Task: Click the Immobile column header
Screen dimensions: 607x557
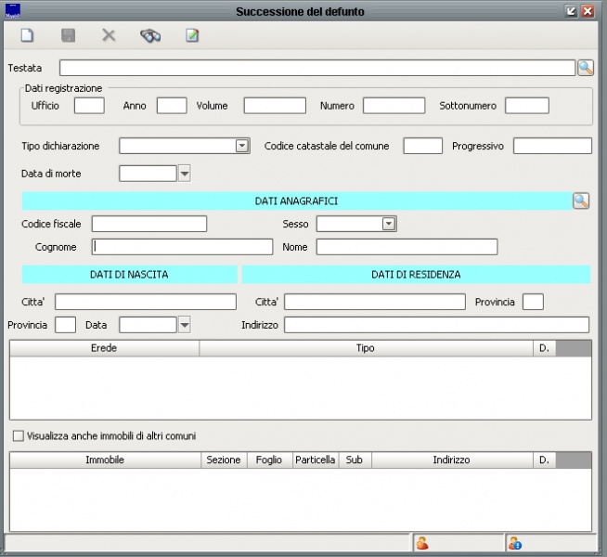Action: point(105,460)
